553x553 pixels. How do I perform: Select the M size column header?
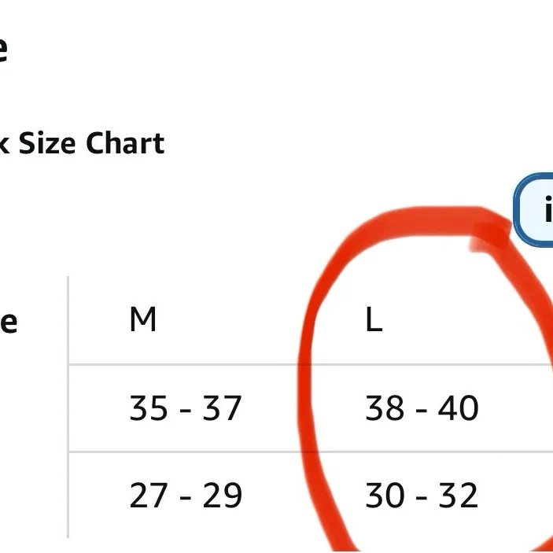(143, 320)
